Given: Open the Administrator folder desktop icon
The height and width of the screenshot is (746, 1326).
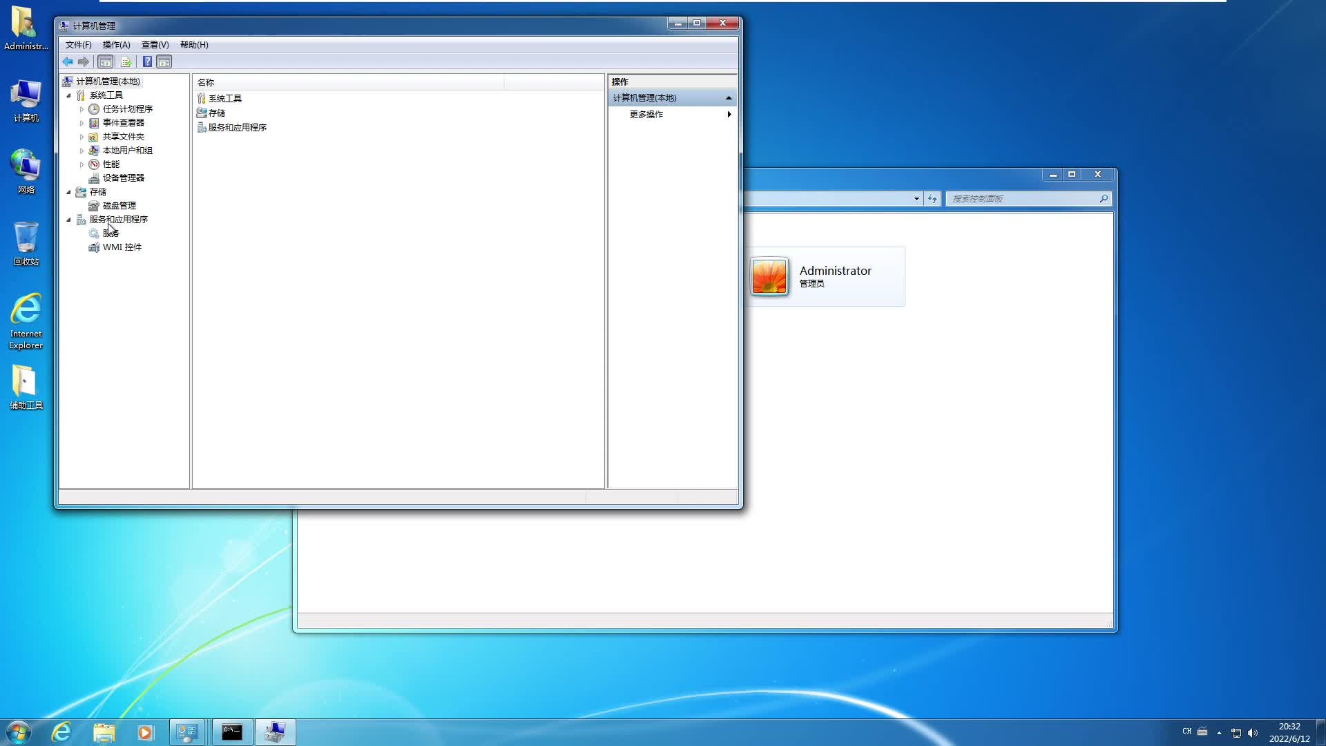Looking at the screenshot, I should (x=26, y=29).
